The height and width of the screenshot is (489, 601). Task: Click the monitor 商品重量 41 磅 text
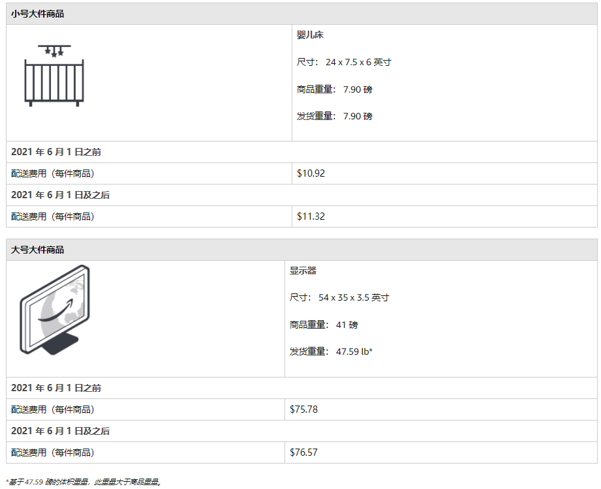324,325
